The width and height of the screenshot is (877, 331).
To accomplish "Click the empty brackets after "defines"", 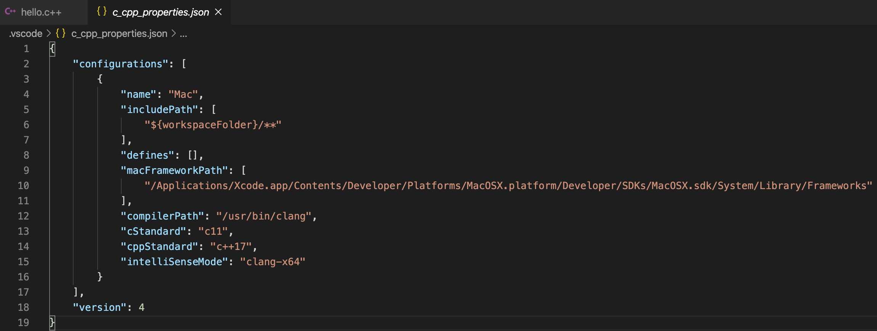I will (x=192, y=155).
